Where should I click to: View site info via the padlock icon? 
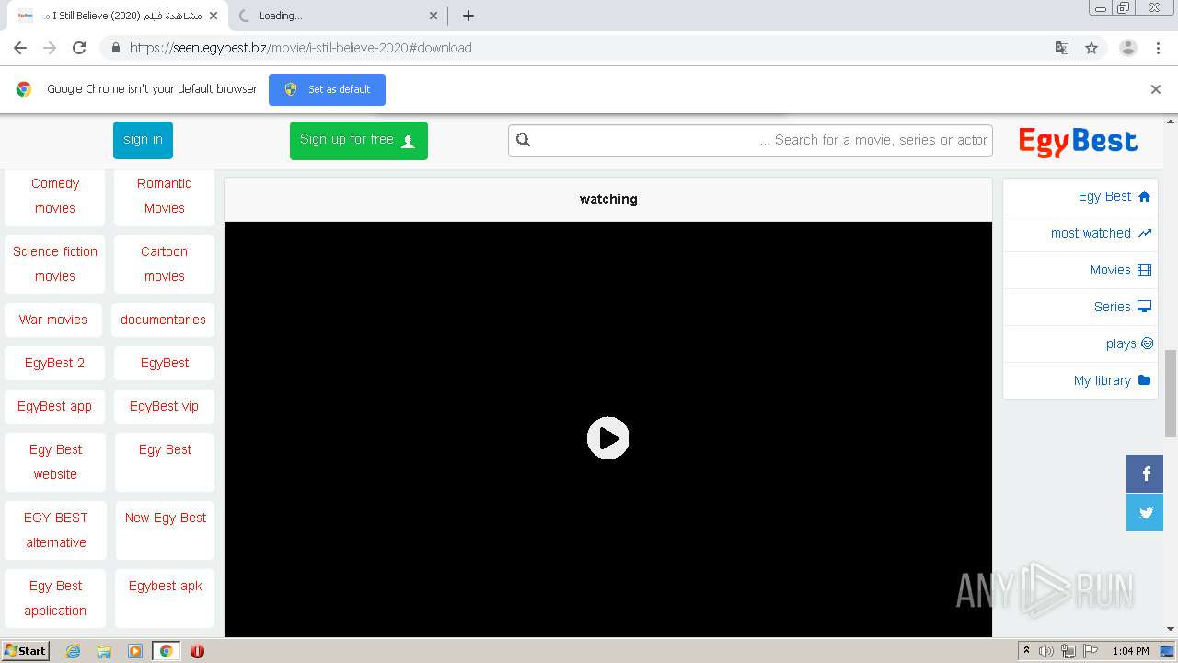point(115,48)
